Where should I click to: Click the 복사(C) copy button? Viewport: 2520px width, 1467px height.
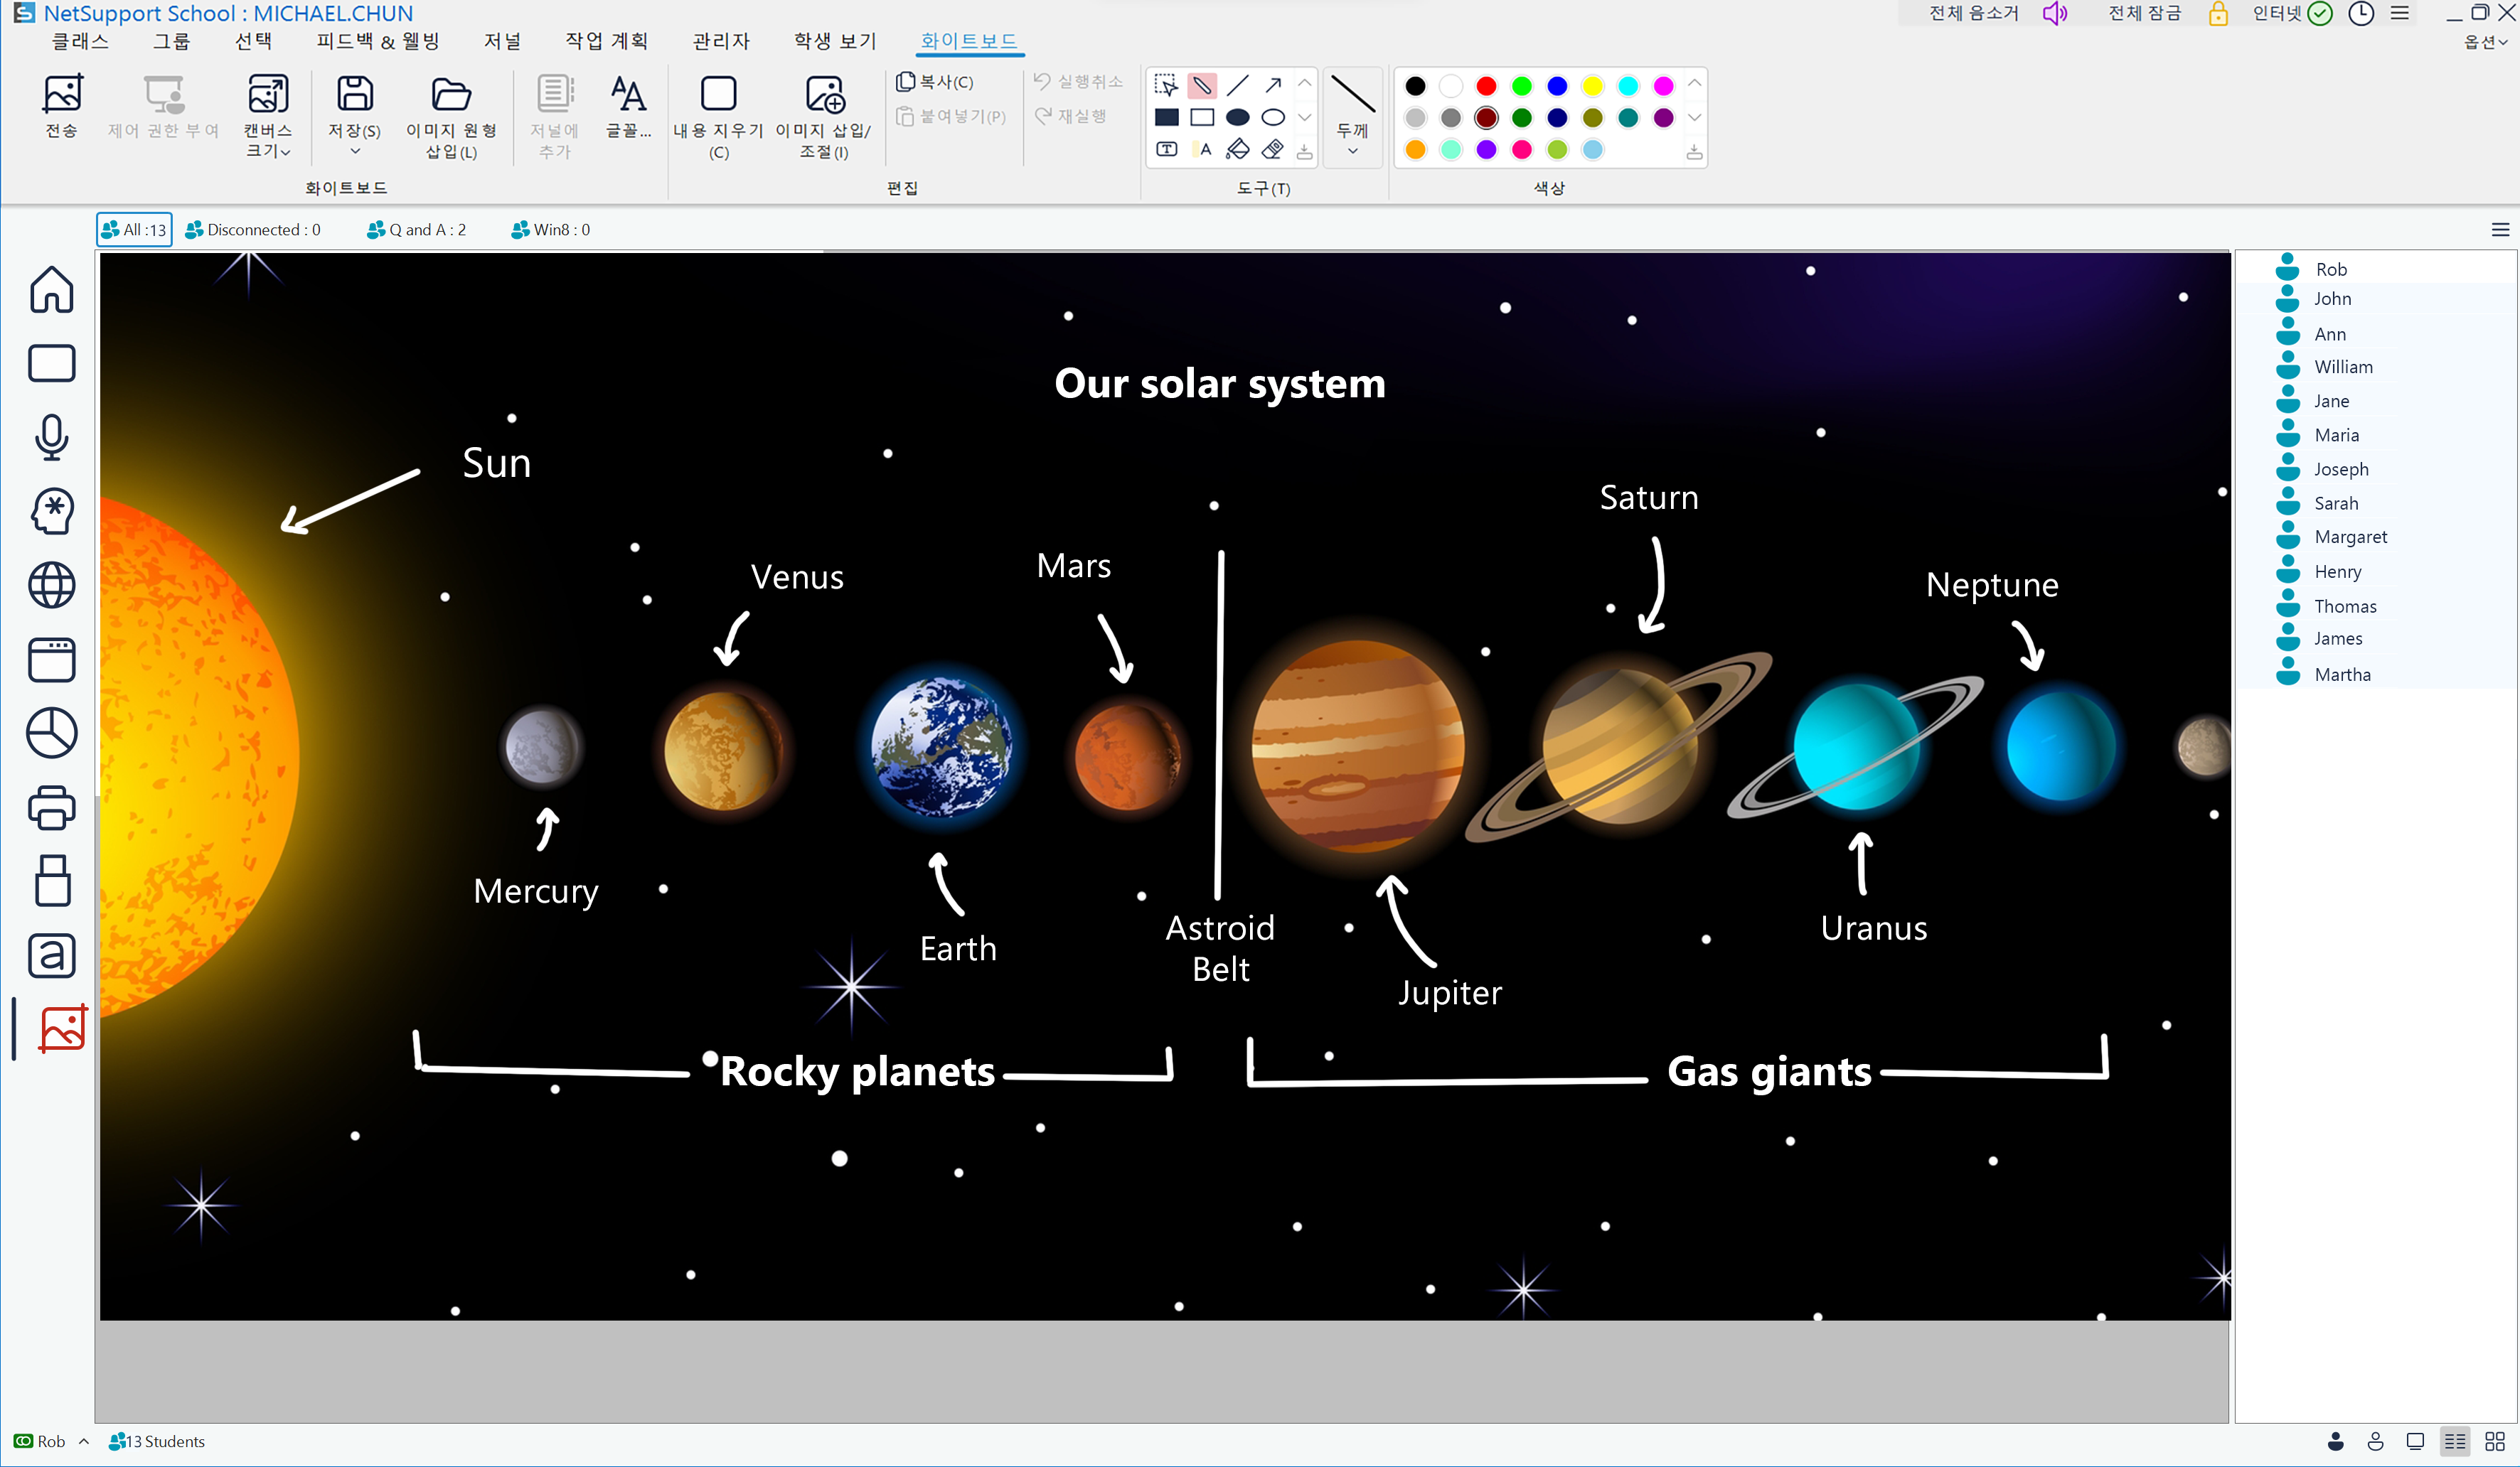(935, 82)
